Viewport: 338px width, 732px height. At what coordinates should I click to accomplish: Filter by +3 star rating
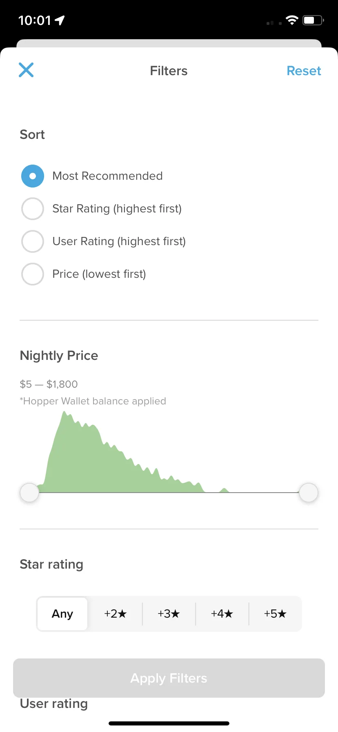pos(169,614)
